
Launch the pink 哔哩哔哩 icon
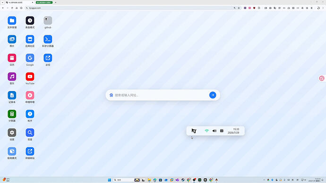[x=30, y=95]
